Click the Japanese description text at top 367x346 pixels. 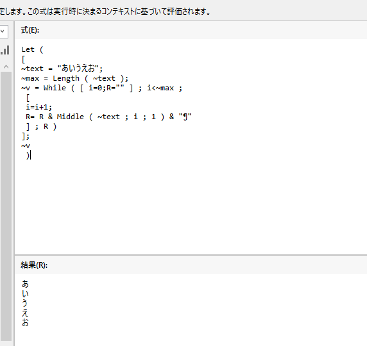[x=105, y=12]
